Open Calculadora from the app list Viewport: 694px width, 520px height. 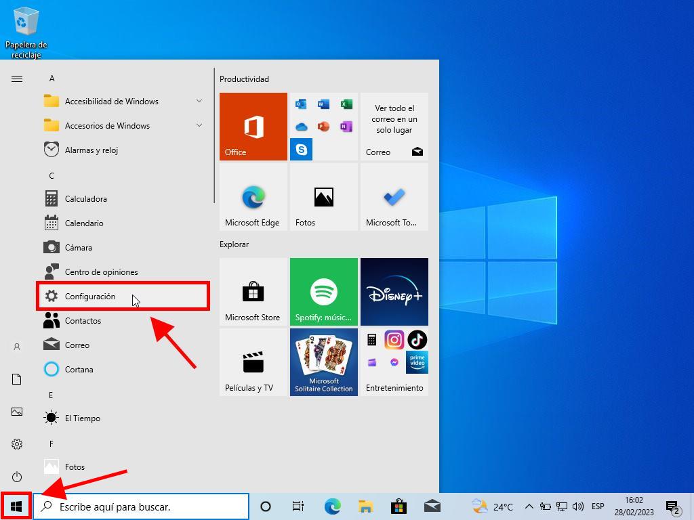click(x=85, y=199)
